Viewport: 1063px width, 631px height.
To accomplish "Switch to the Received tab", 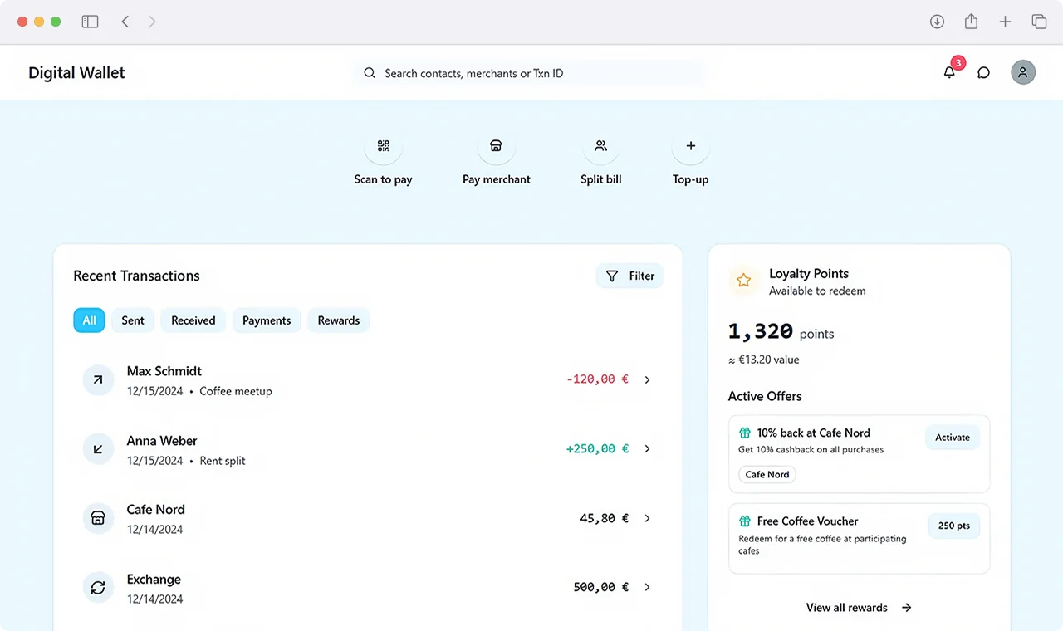I will click(x=193, y=320).
